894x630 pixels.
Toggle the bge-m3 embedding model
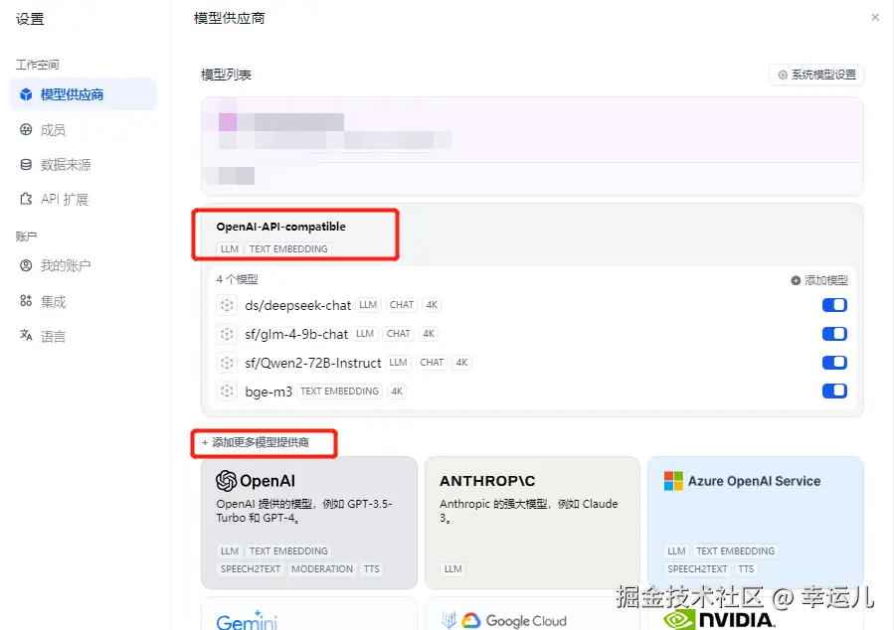point(834,391)
